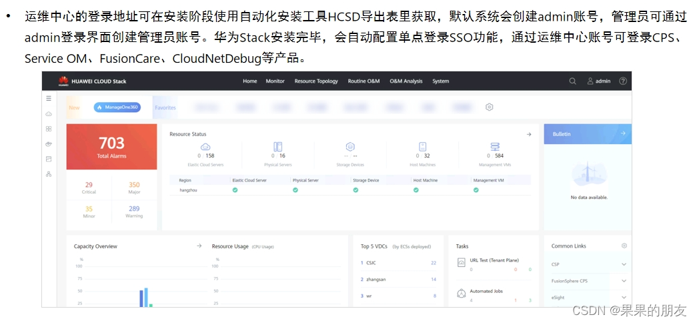697x323 pixels.
Task: Open the Resource Topology menu
Action: pos(316,81)
